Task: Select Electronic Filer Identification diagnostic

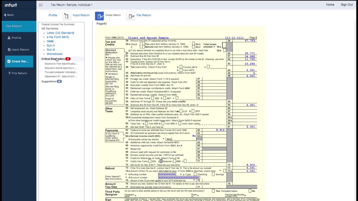Action: [x=61, y=64]
